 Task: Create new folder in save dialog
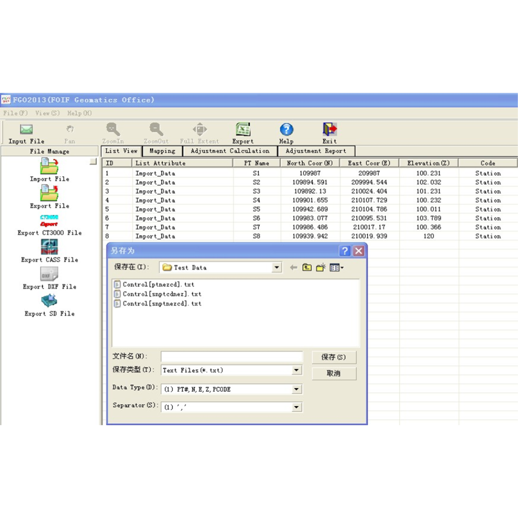pos(321,268)
